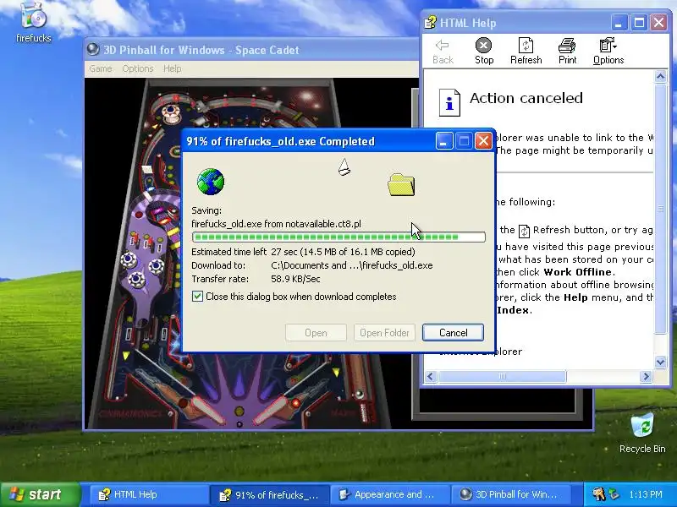Open the firefucks desktop icon

click(33, 23)
